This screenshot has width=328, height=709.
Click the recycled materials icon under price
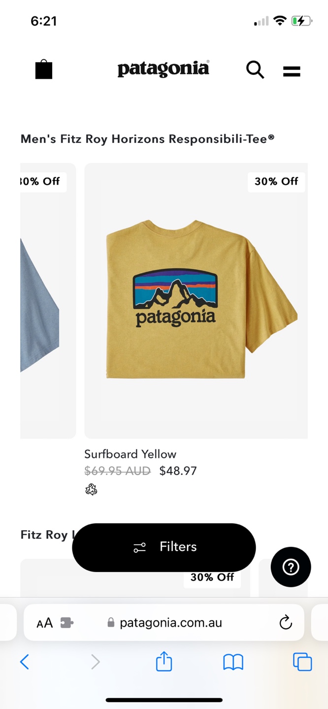pos(91,489)
